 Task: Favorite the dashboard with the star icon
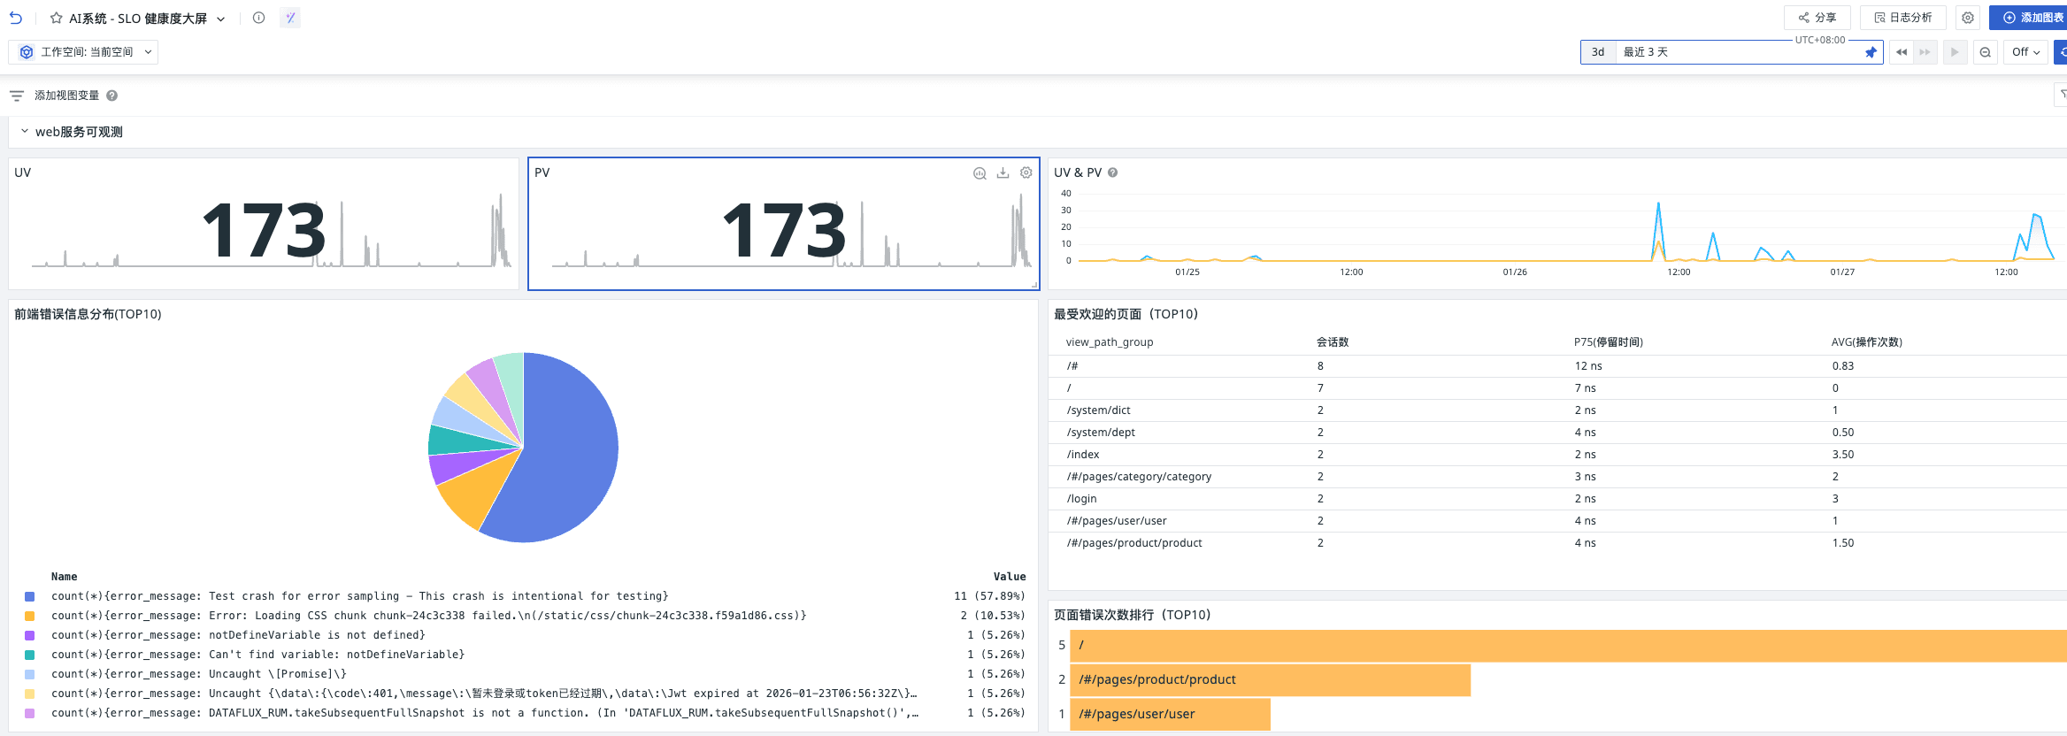coord(57,18)
